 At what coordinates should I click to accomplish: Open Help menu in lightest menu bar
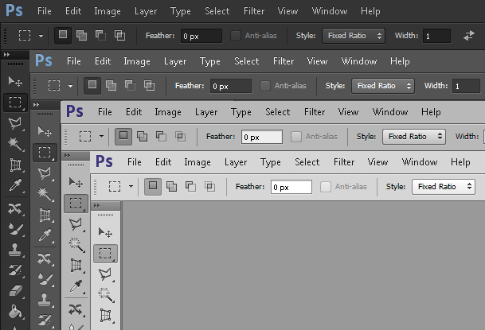pyautogui.click(x=460, y=162)
